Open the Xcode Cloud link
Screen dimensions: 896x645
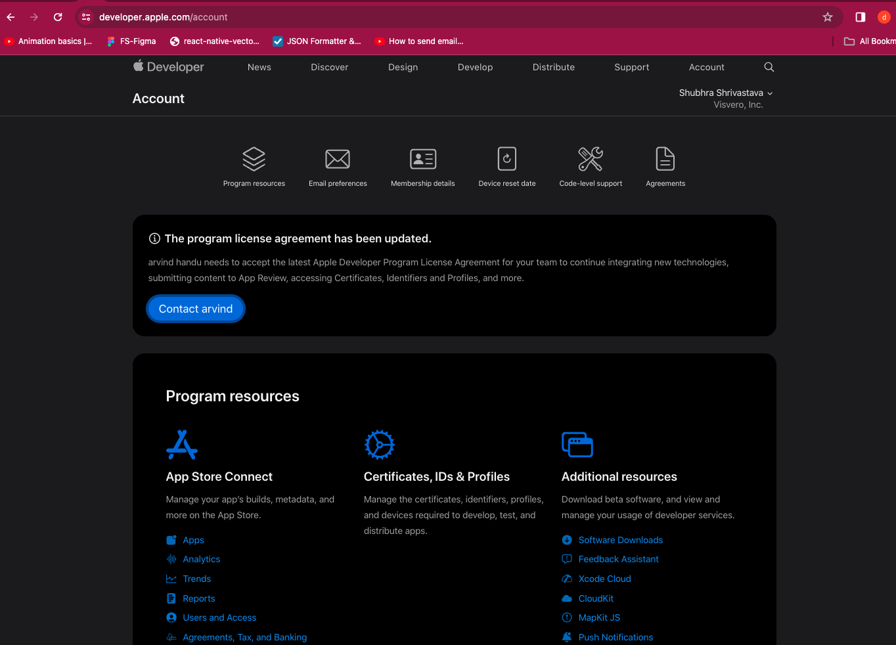(x=604, y=579)
